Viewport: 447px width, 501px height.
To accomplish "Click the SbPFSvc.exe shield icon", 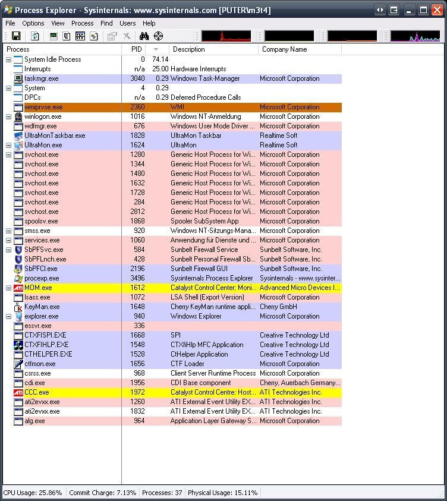I will pyautogui.click(x=18, y=250).
